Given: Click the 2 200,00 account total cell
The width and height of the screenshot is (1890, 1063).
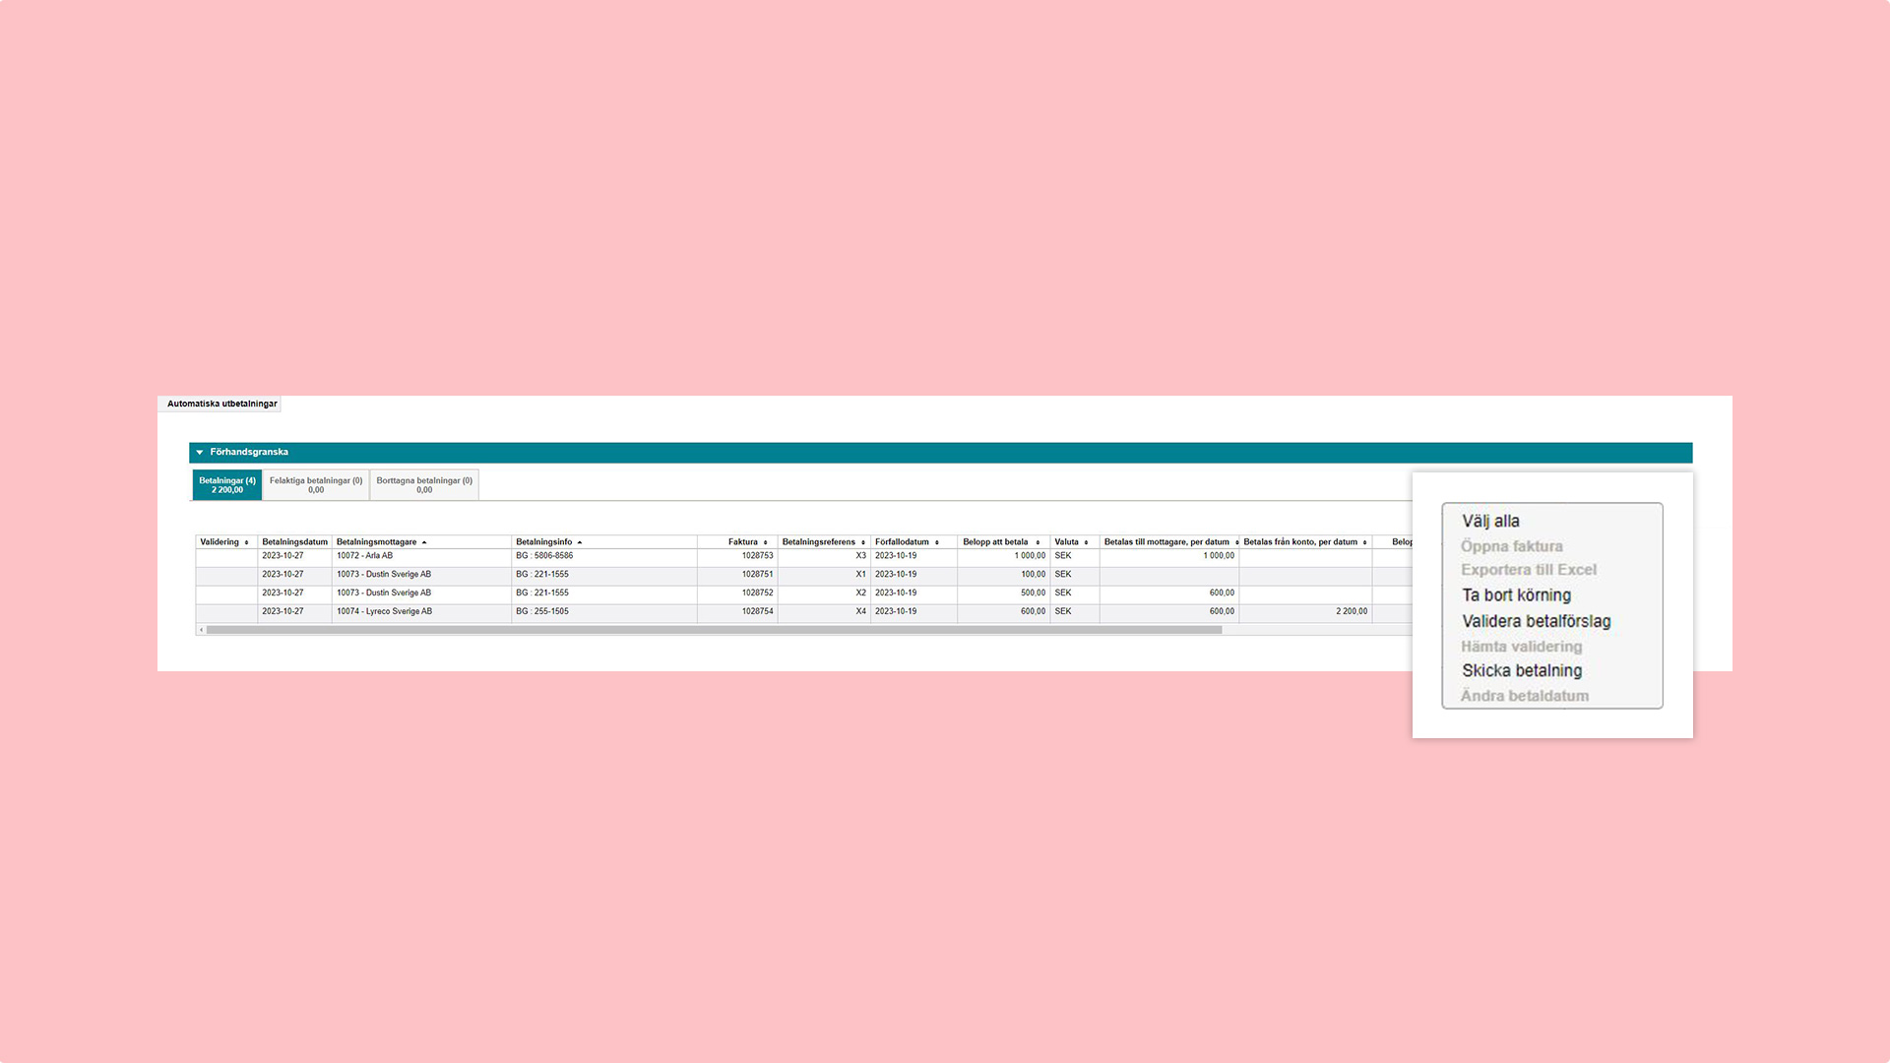Looking at the screenshot, I should (1305, 612).
